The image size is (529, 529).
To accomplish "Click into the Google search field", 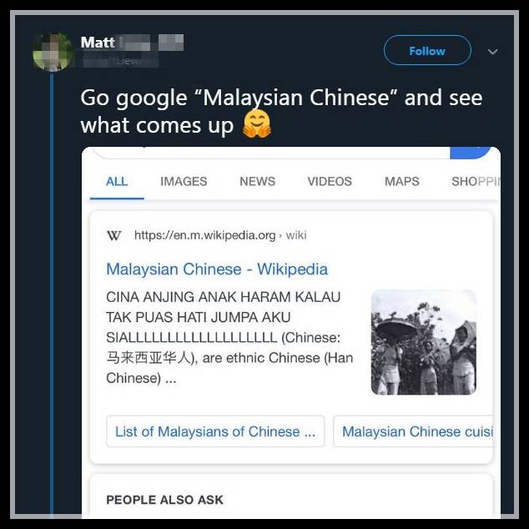I will [271, 153].
